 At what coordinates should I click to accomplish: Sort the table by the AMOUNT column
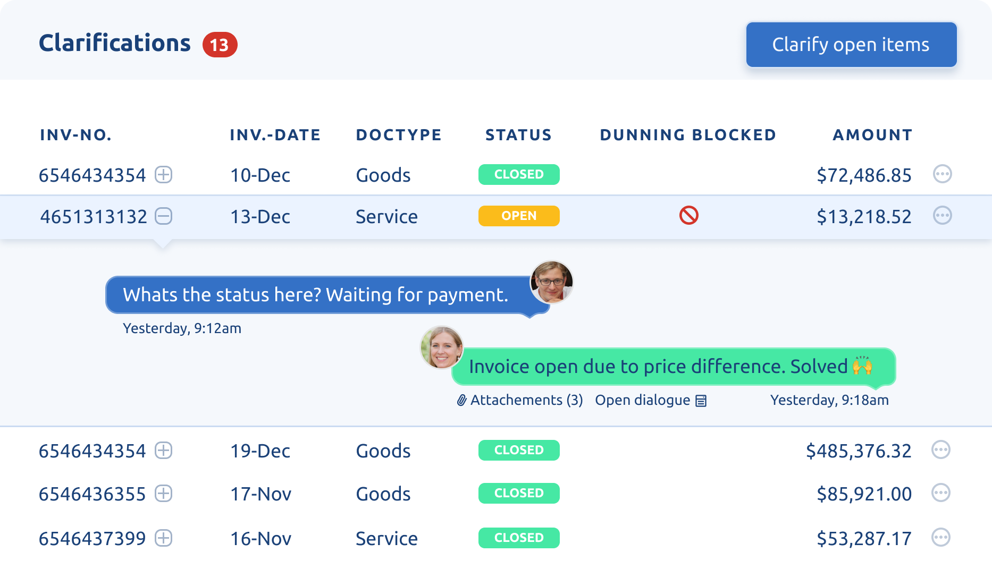872,134
